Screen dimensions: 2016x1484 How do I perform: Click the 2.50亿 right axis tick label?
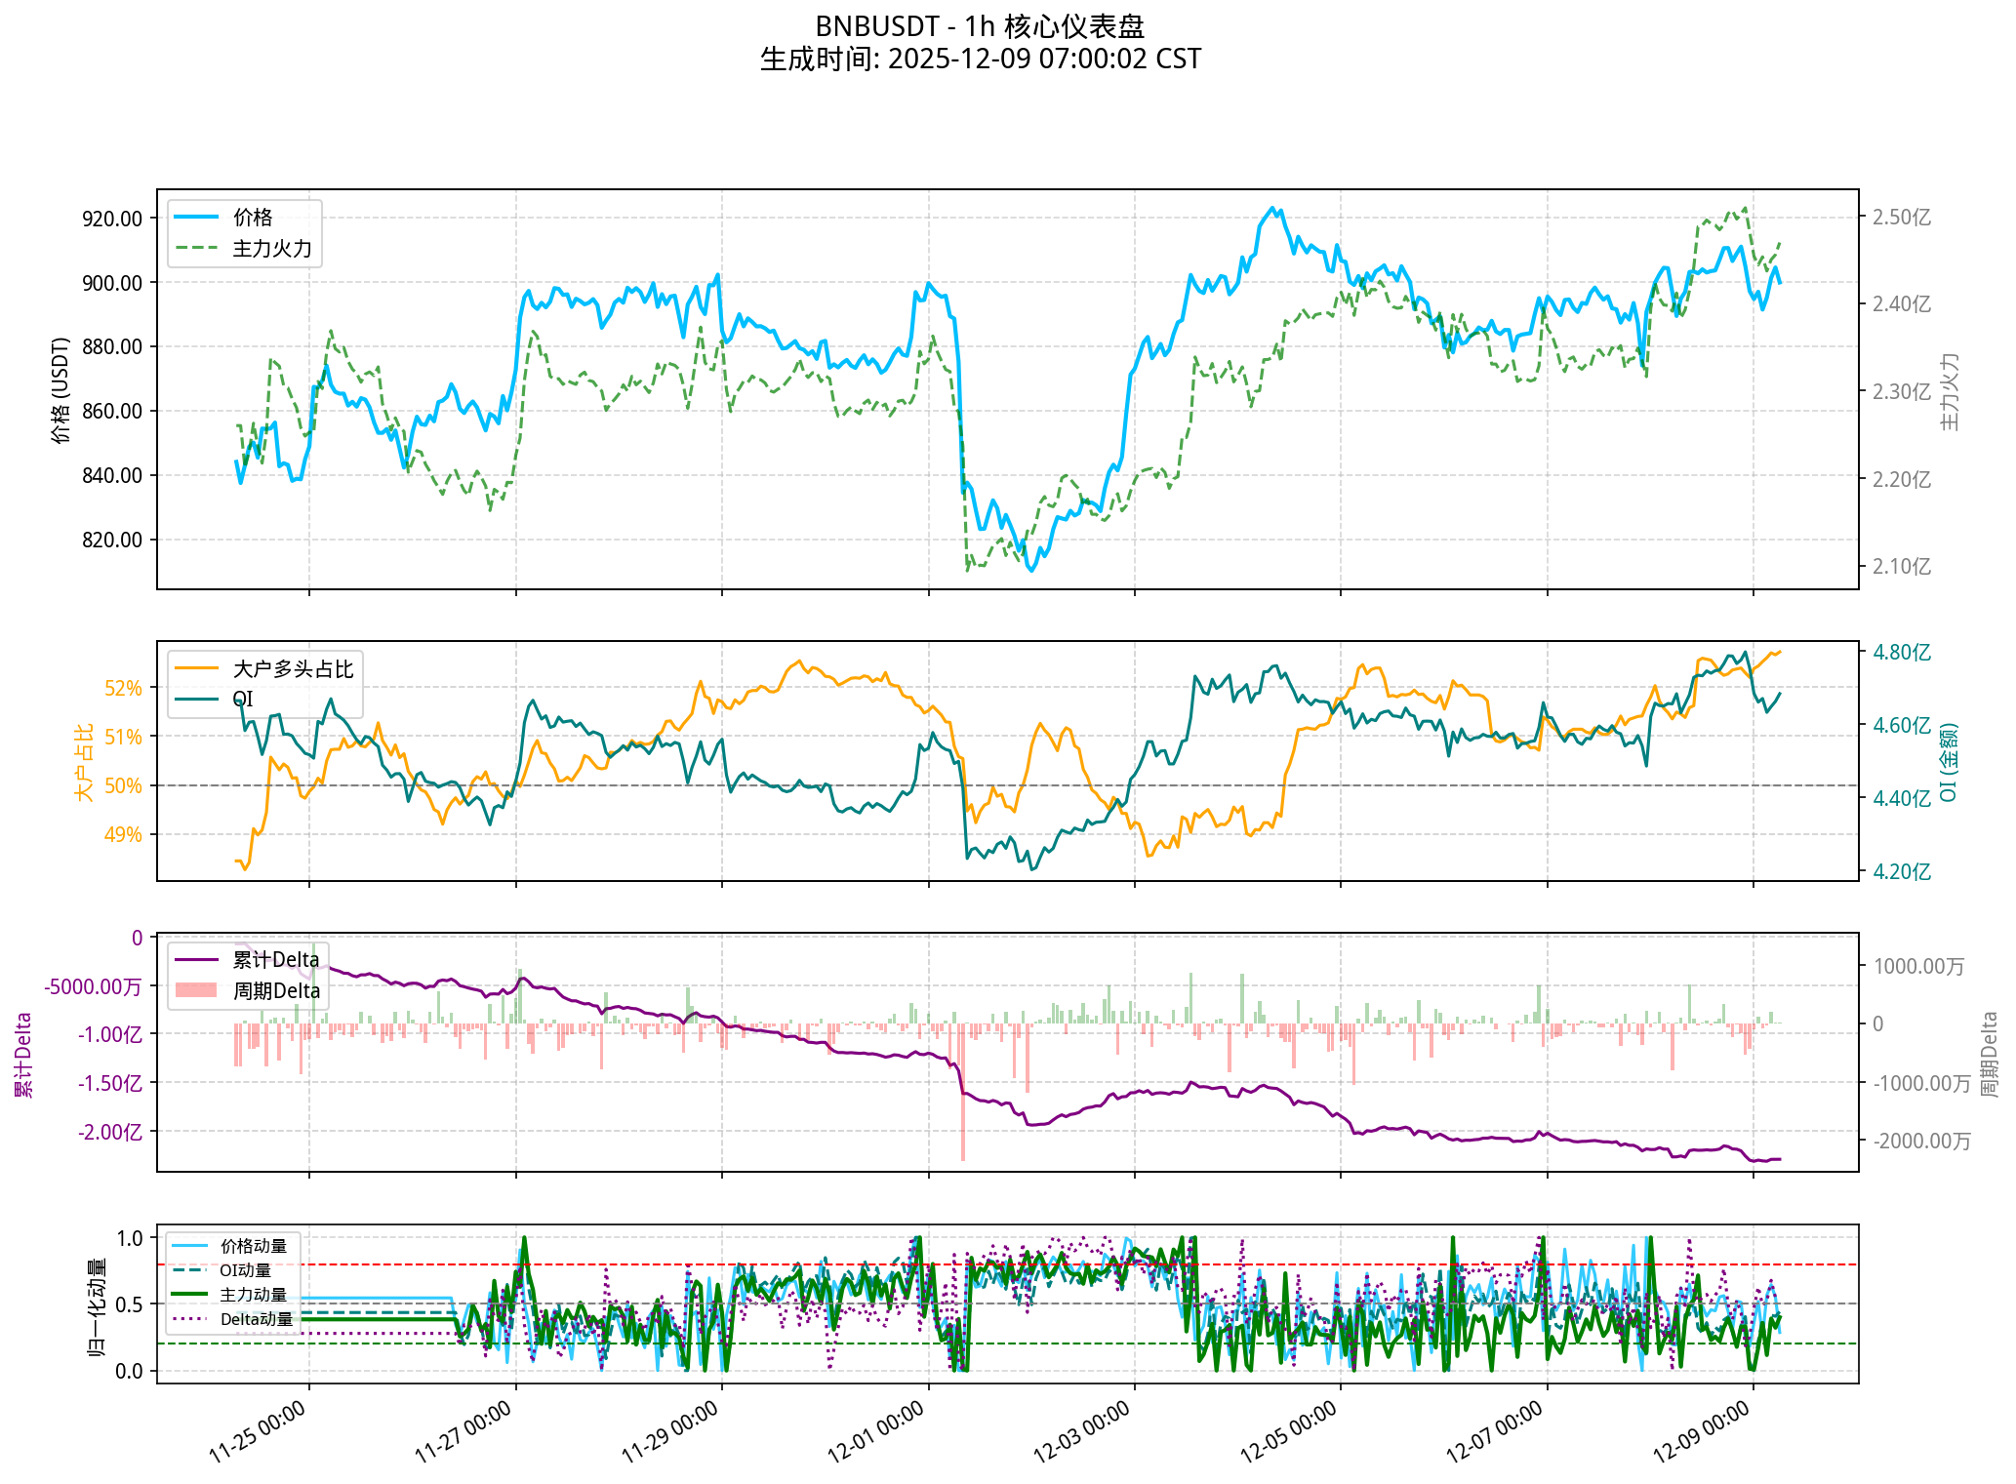point(1901,218)
